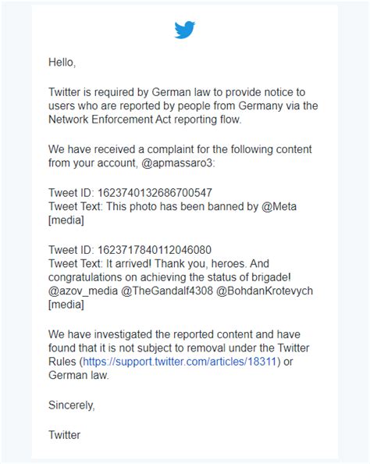Viewport: 370px width, 464px height.
Task: Select the @BohdanKrotevych mention
Action: click(265, 291)
